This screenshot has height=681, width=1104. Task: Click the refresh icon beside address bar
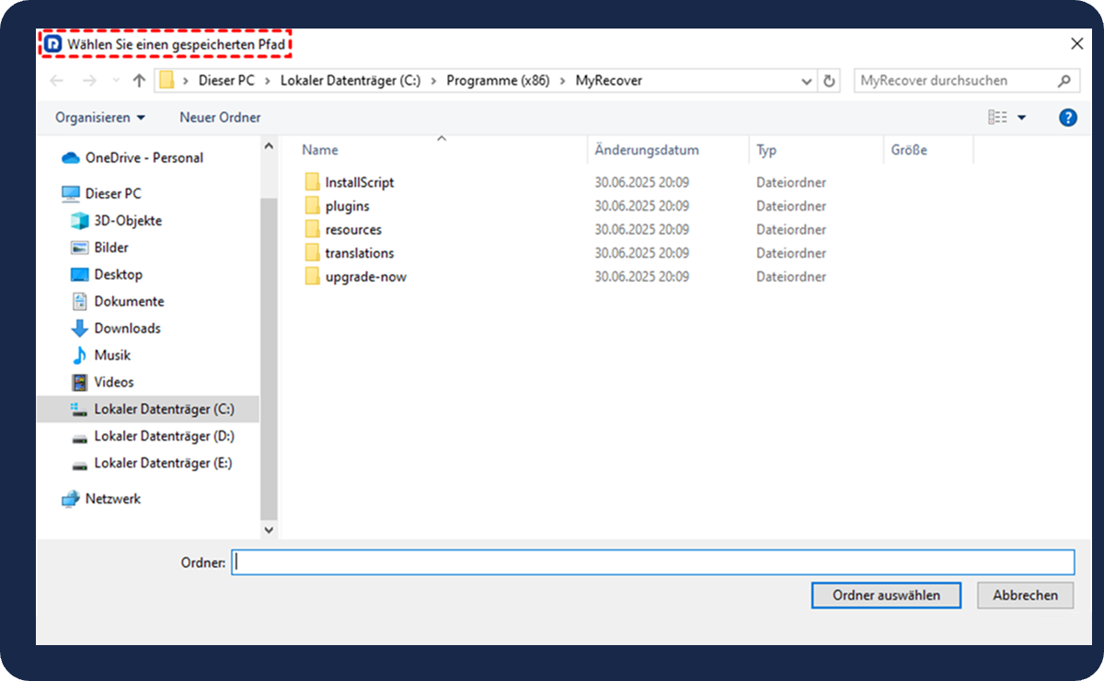point(829,81)
